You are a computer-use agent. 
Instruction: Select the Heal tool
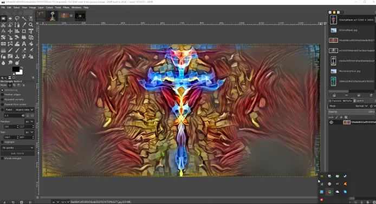[x=24, y=56]
